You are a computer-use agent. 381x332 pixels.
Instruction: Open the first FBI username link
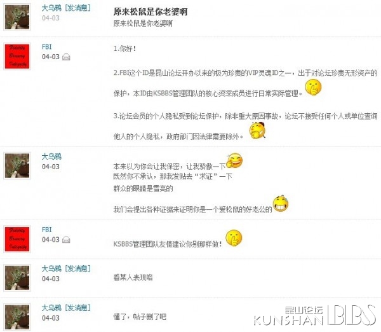coord(46,46)
